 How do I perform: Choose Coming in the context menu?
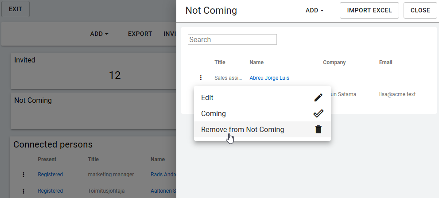coord(214,113)
